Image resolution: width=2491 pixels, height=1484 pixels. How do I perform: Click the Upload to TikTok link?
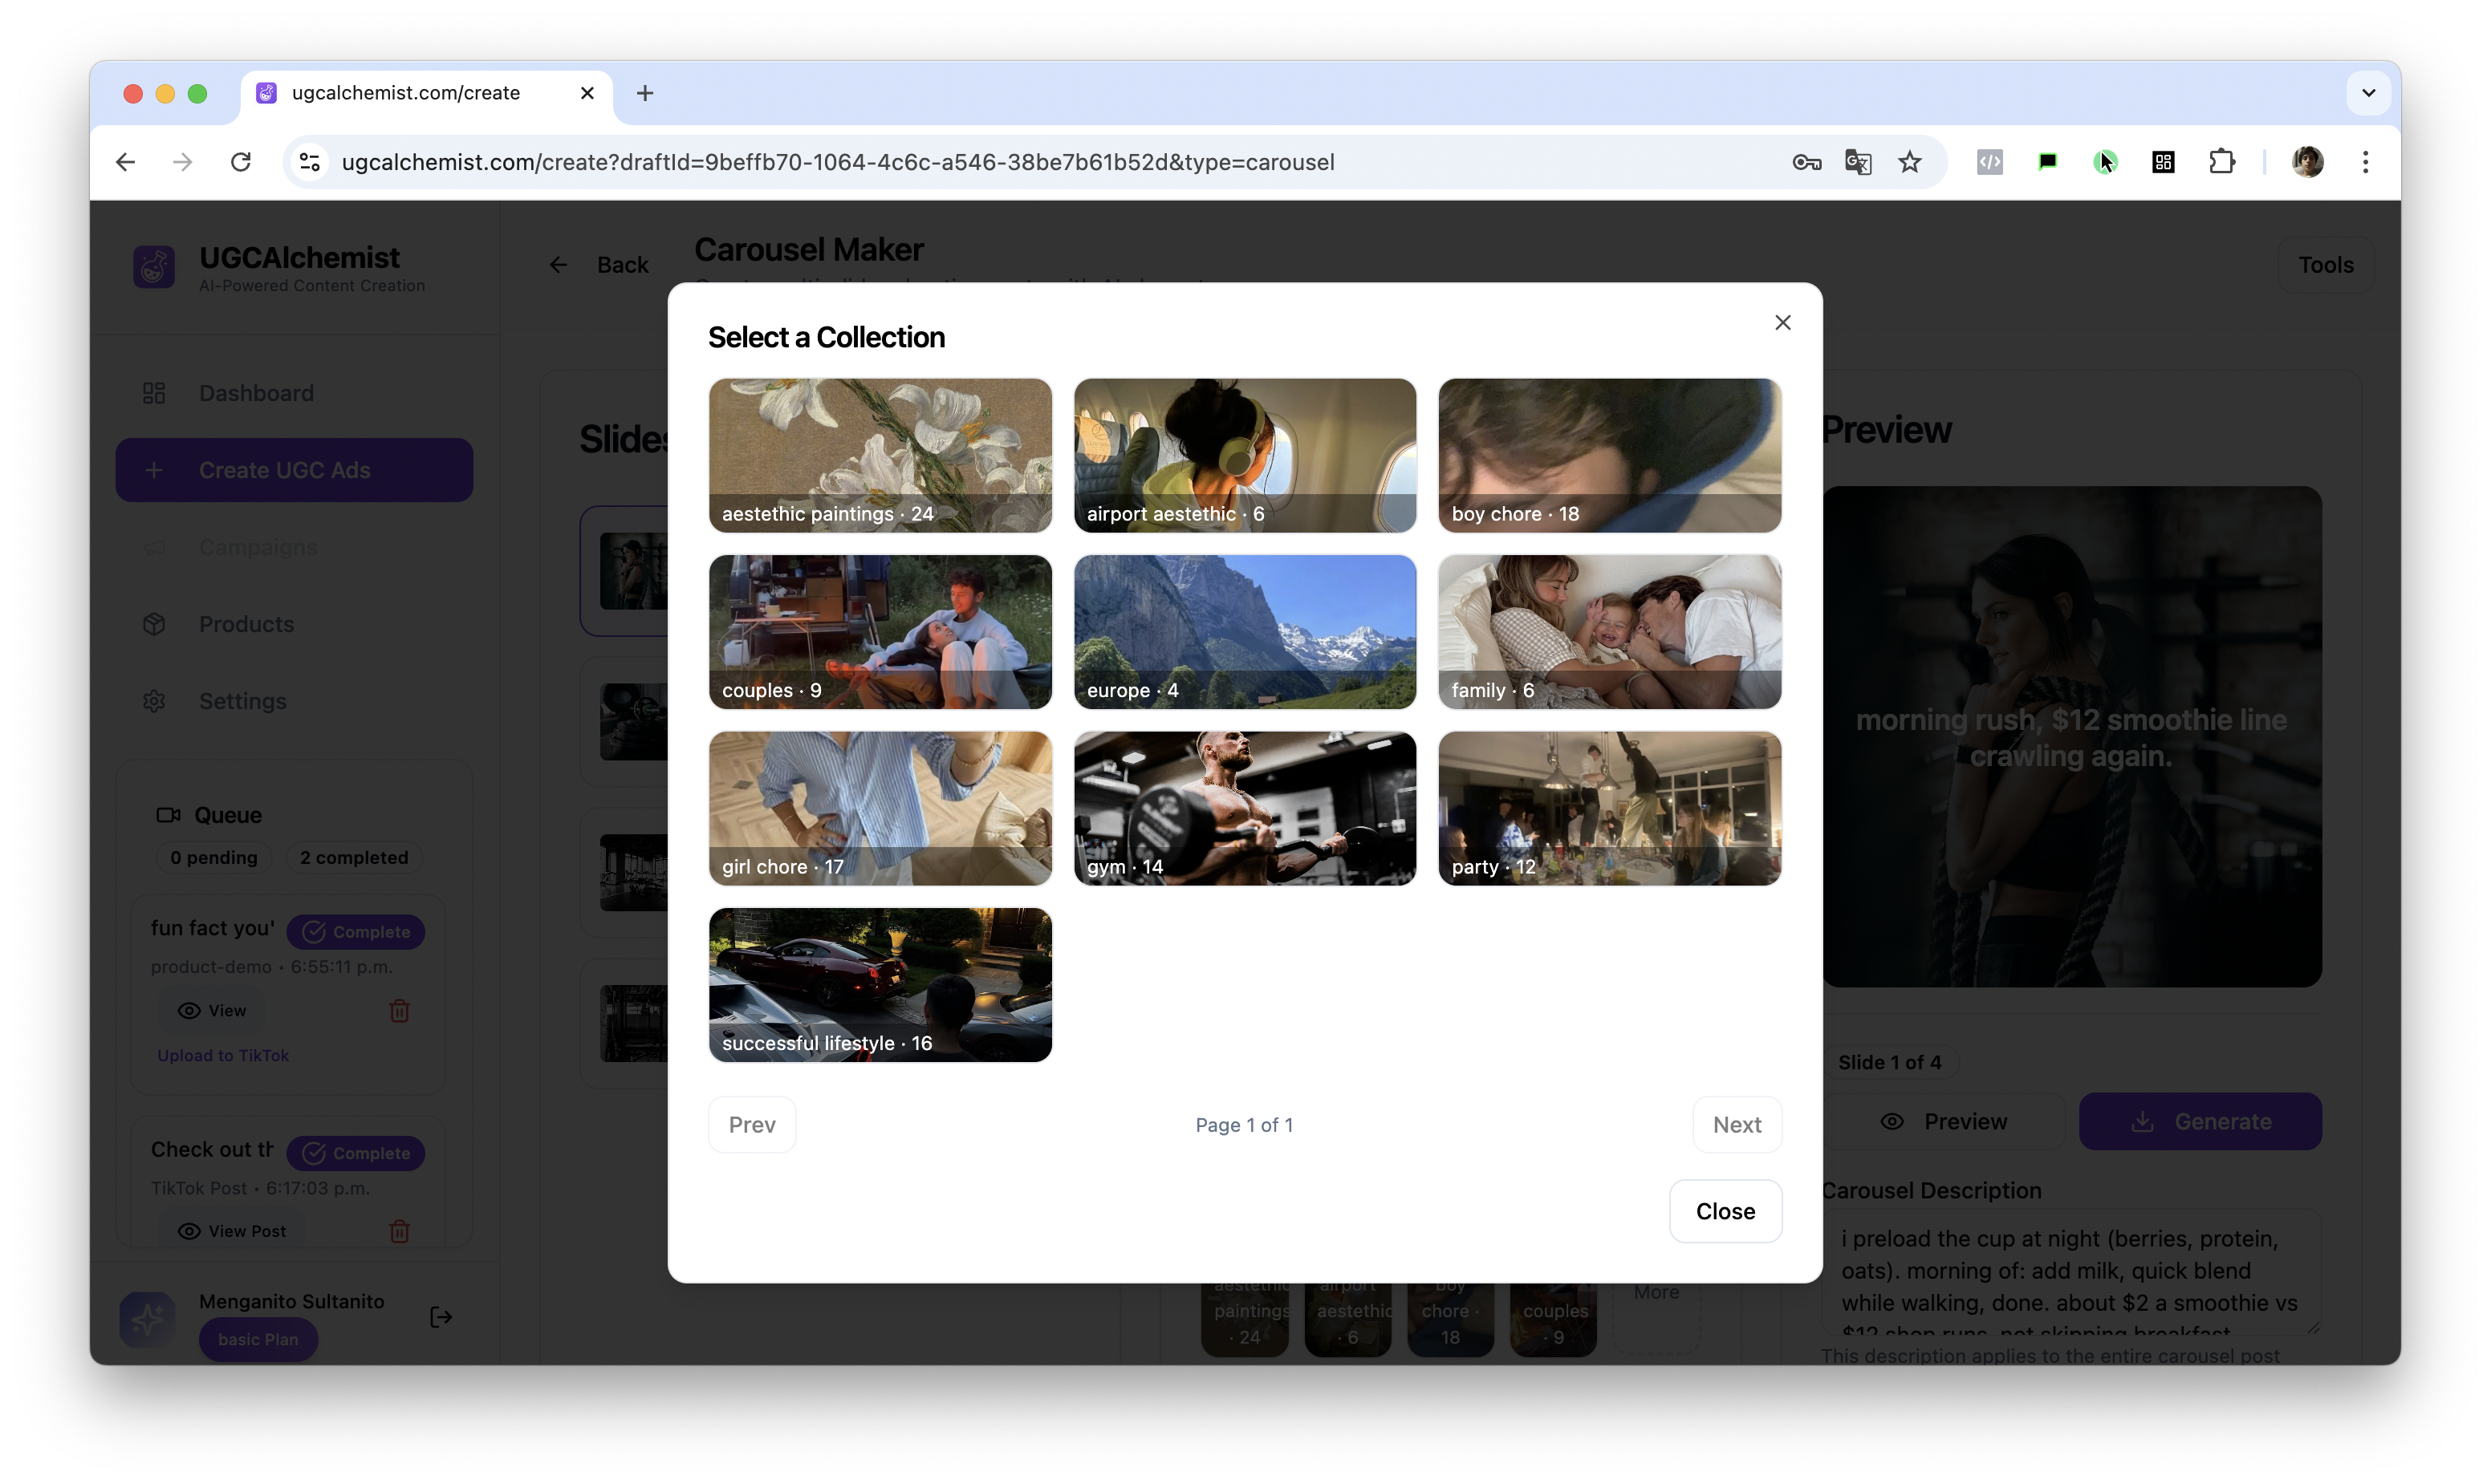pos(222,1056)
